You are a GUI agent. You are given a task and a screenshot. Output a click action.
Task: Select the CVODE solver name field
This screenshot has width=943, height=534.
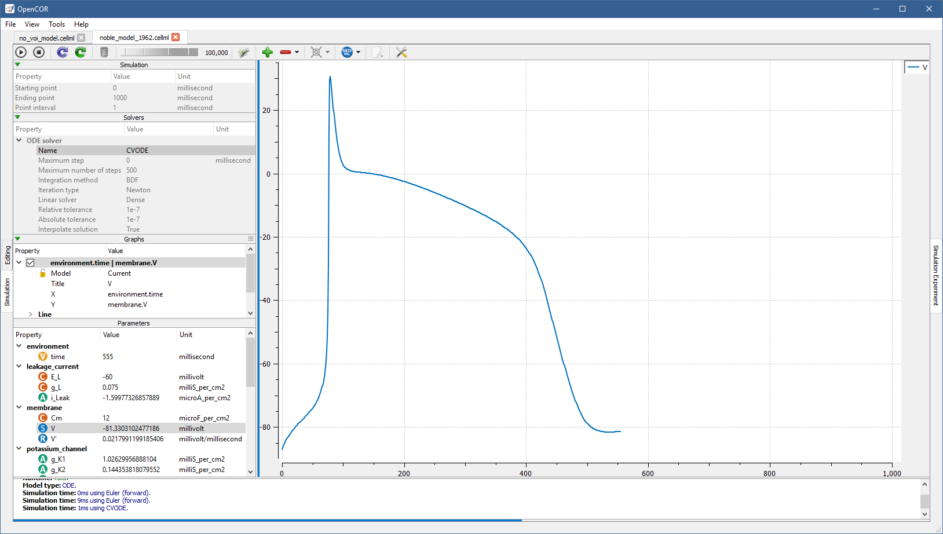(137, 151)
